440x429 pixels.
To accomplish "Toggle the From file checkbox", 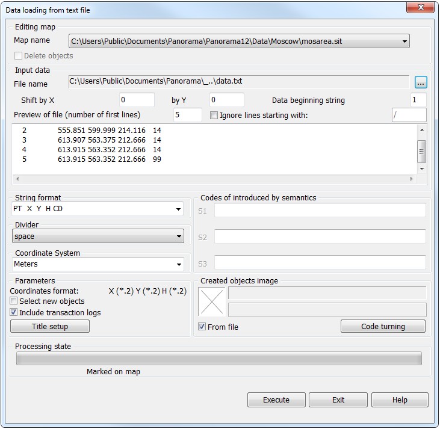I will (x=203, y=327).
